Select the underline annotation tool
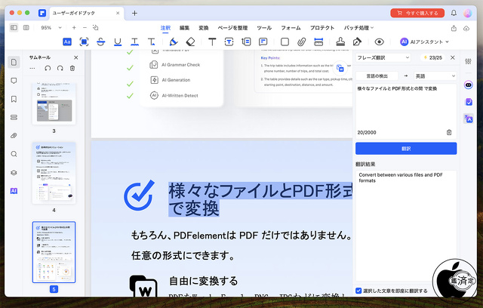Viewport: 483px width, 308px height. pos(118,42)
